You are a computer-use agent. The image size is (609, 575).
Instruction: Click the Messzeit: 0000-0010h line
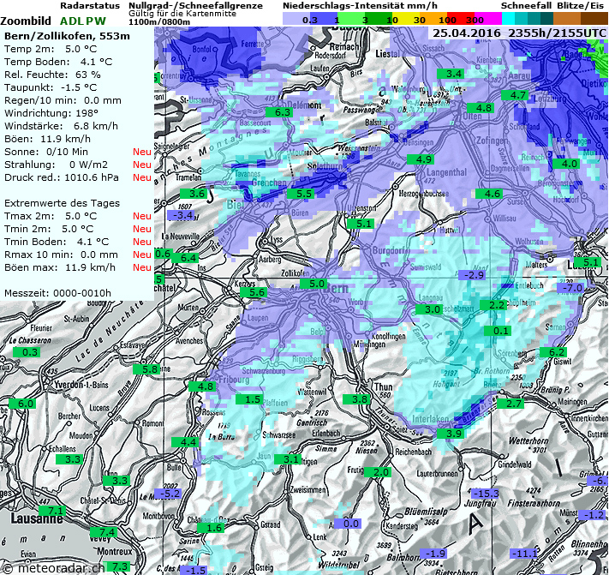click(58, 293)
